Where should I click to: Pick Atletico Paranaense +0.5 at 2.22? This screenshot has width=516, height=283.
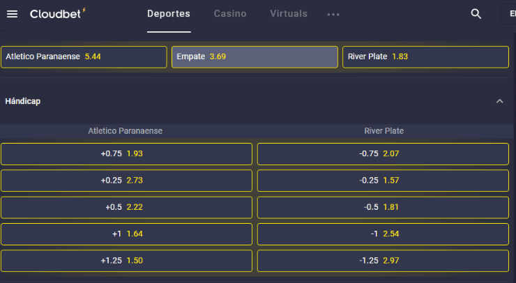tap(126, 208)
